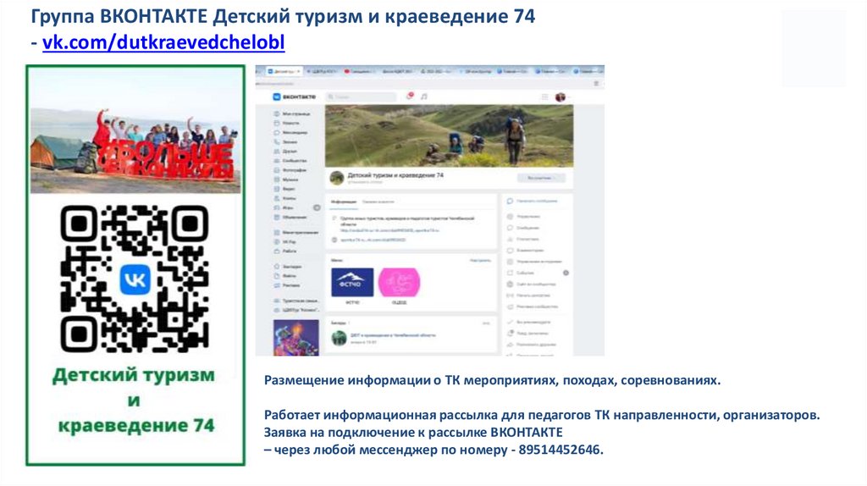
Task: Open Работа in the VK sidebar
Action: (286, 251)
